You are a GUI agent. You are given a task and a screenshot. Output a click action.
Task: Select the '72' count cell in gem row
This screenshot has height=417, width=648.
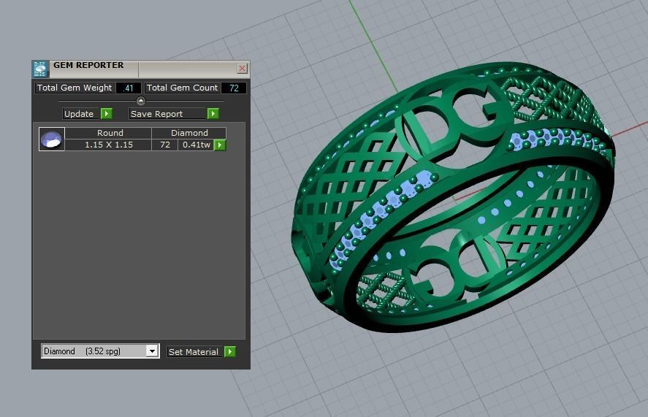pos(165,145)
